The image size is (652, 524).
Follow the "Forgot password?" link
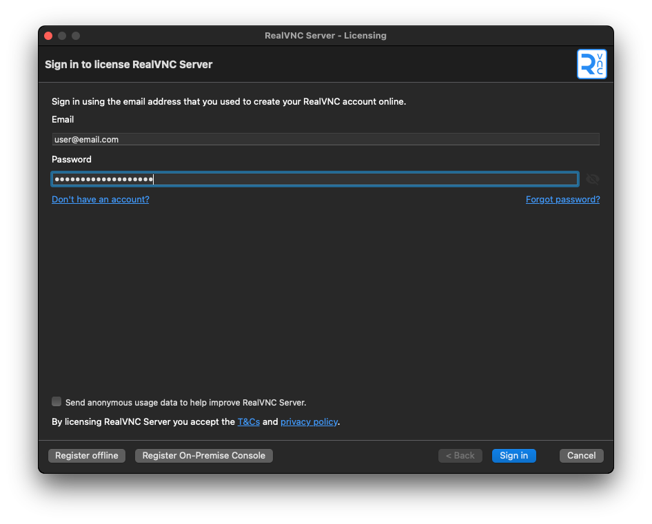pyautogui.click(x=562, y=199)
